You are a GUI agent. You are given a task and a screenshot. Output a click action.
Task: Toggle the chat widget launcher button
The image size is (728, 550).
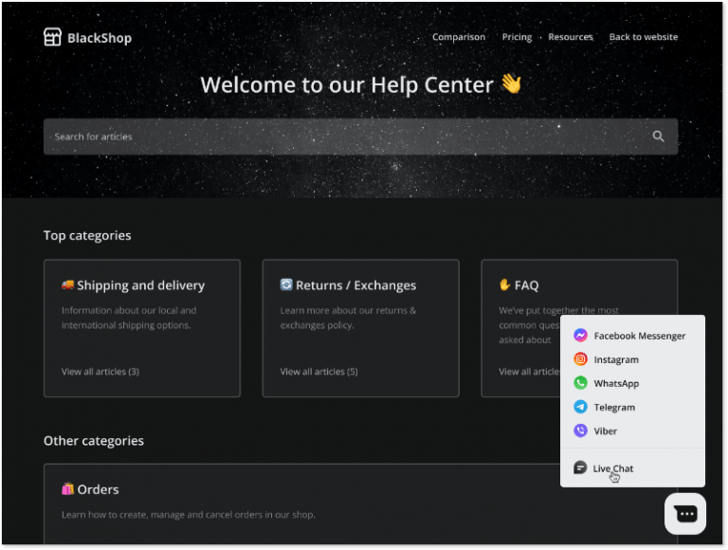point(685,513)
